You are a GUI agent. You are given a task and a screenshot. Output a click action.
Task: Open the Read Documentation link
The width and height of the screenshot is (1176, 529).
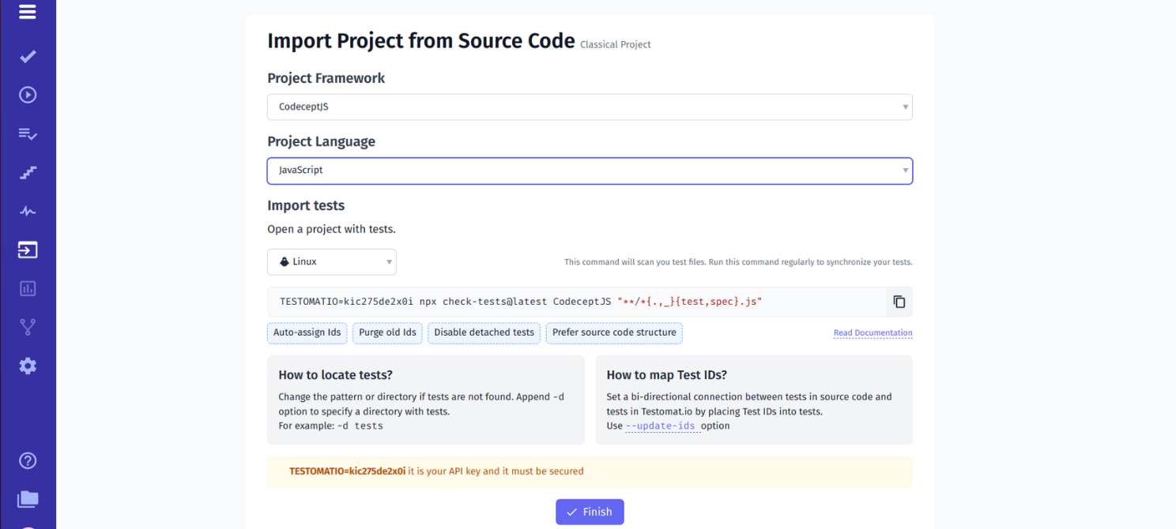(873, 332)
